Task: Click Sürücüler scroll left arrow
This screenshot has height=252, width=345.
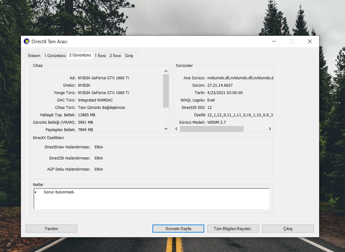Action: (177, 129)
